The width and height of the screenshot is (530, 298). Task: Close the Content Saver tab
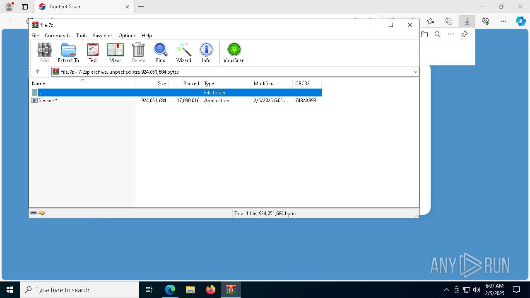click(127, 7)
